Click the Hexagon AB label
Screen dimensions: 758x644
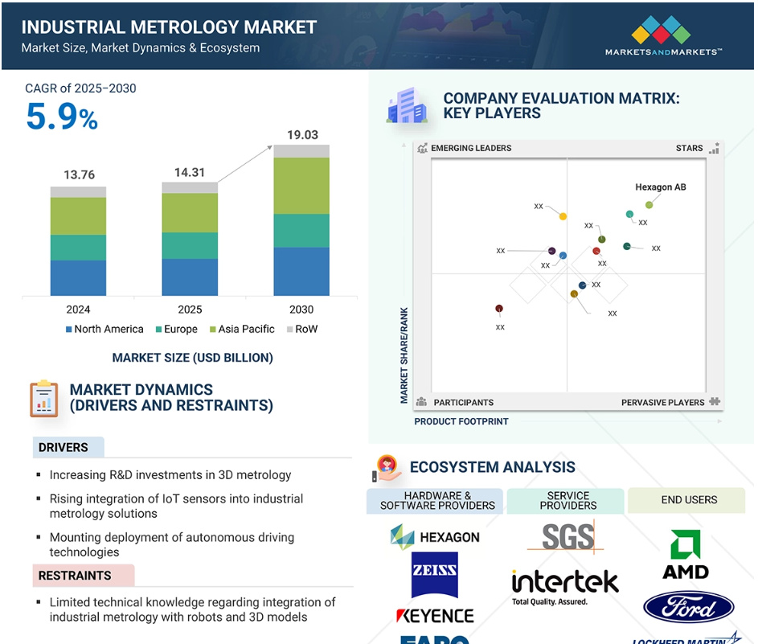tap(661, 187)
